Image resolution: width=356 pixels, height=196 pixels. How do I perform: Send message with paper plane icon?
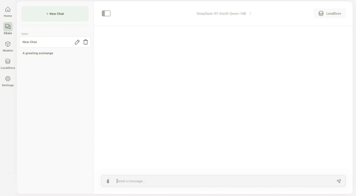[x=339, y=181]
